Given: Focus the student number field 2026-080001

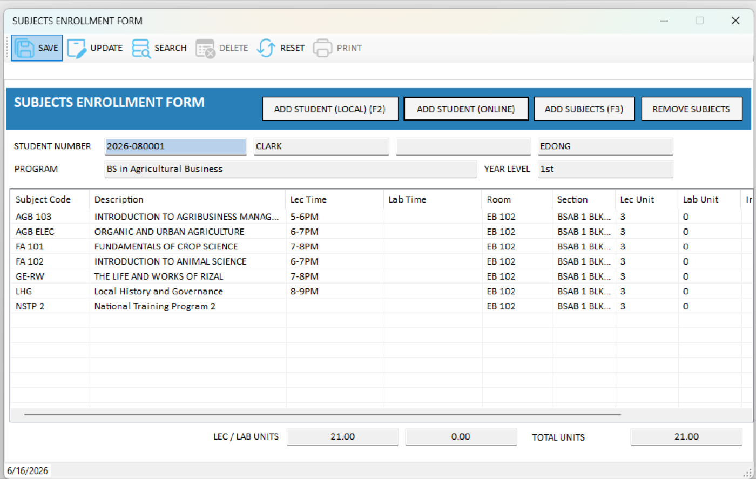Looking at the screenshot, I should (175, 146).
